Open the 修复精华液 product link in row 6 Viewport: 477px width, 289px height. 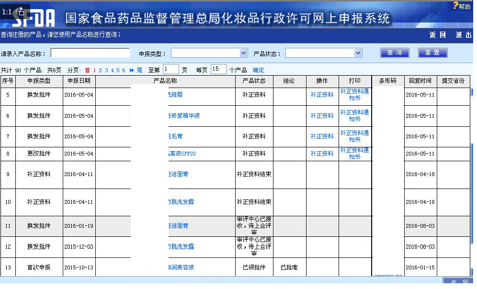(x=184, y=116)
